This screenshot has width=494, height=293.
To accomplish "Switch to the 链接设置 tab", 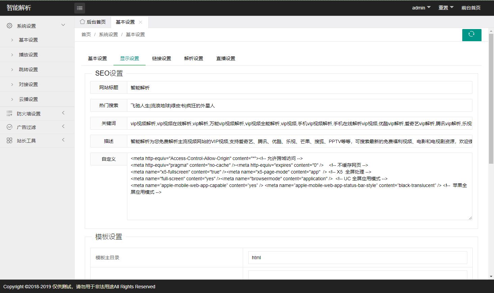I will [162, 58].
